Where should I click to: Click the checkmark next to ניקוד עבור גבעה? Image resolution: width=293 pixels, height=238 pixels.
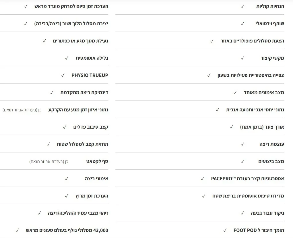coord(242,213)
